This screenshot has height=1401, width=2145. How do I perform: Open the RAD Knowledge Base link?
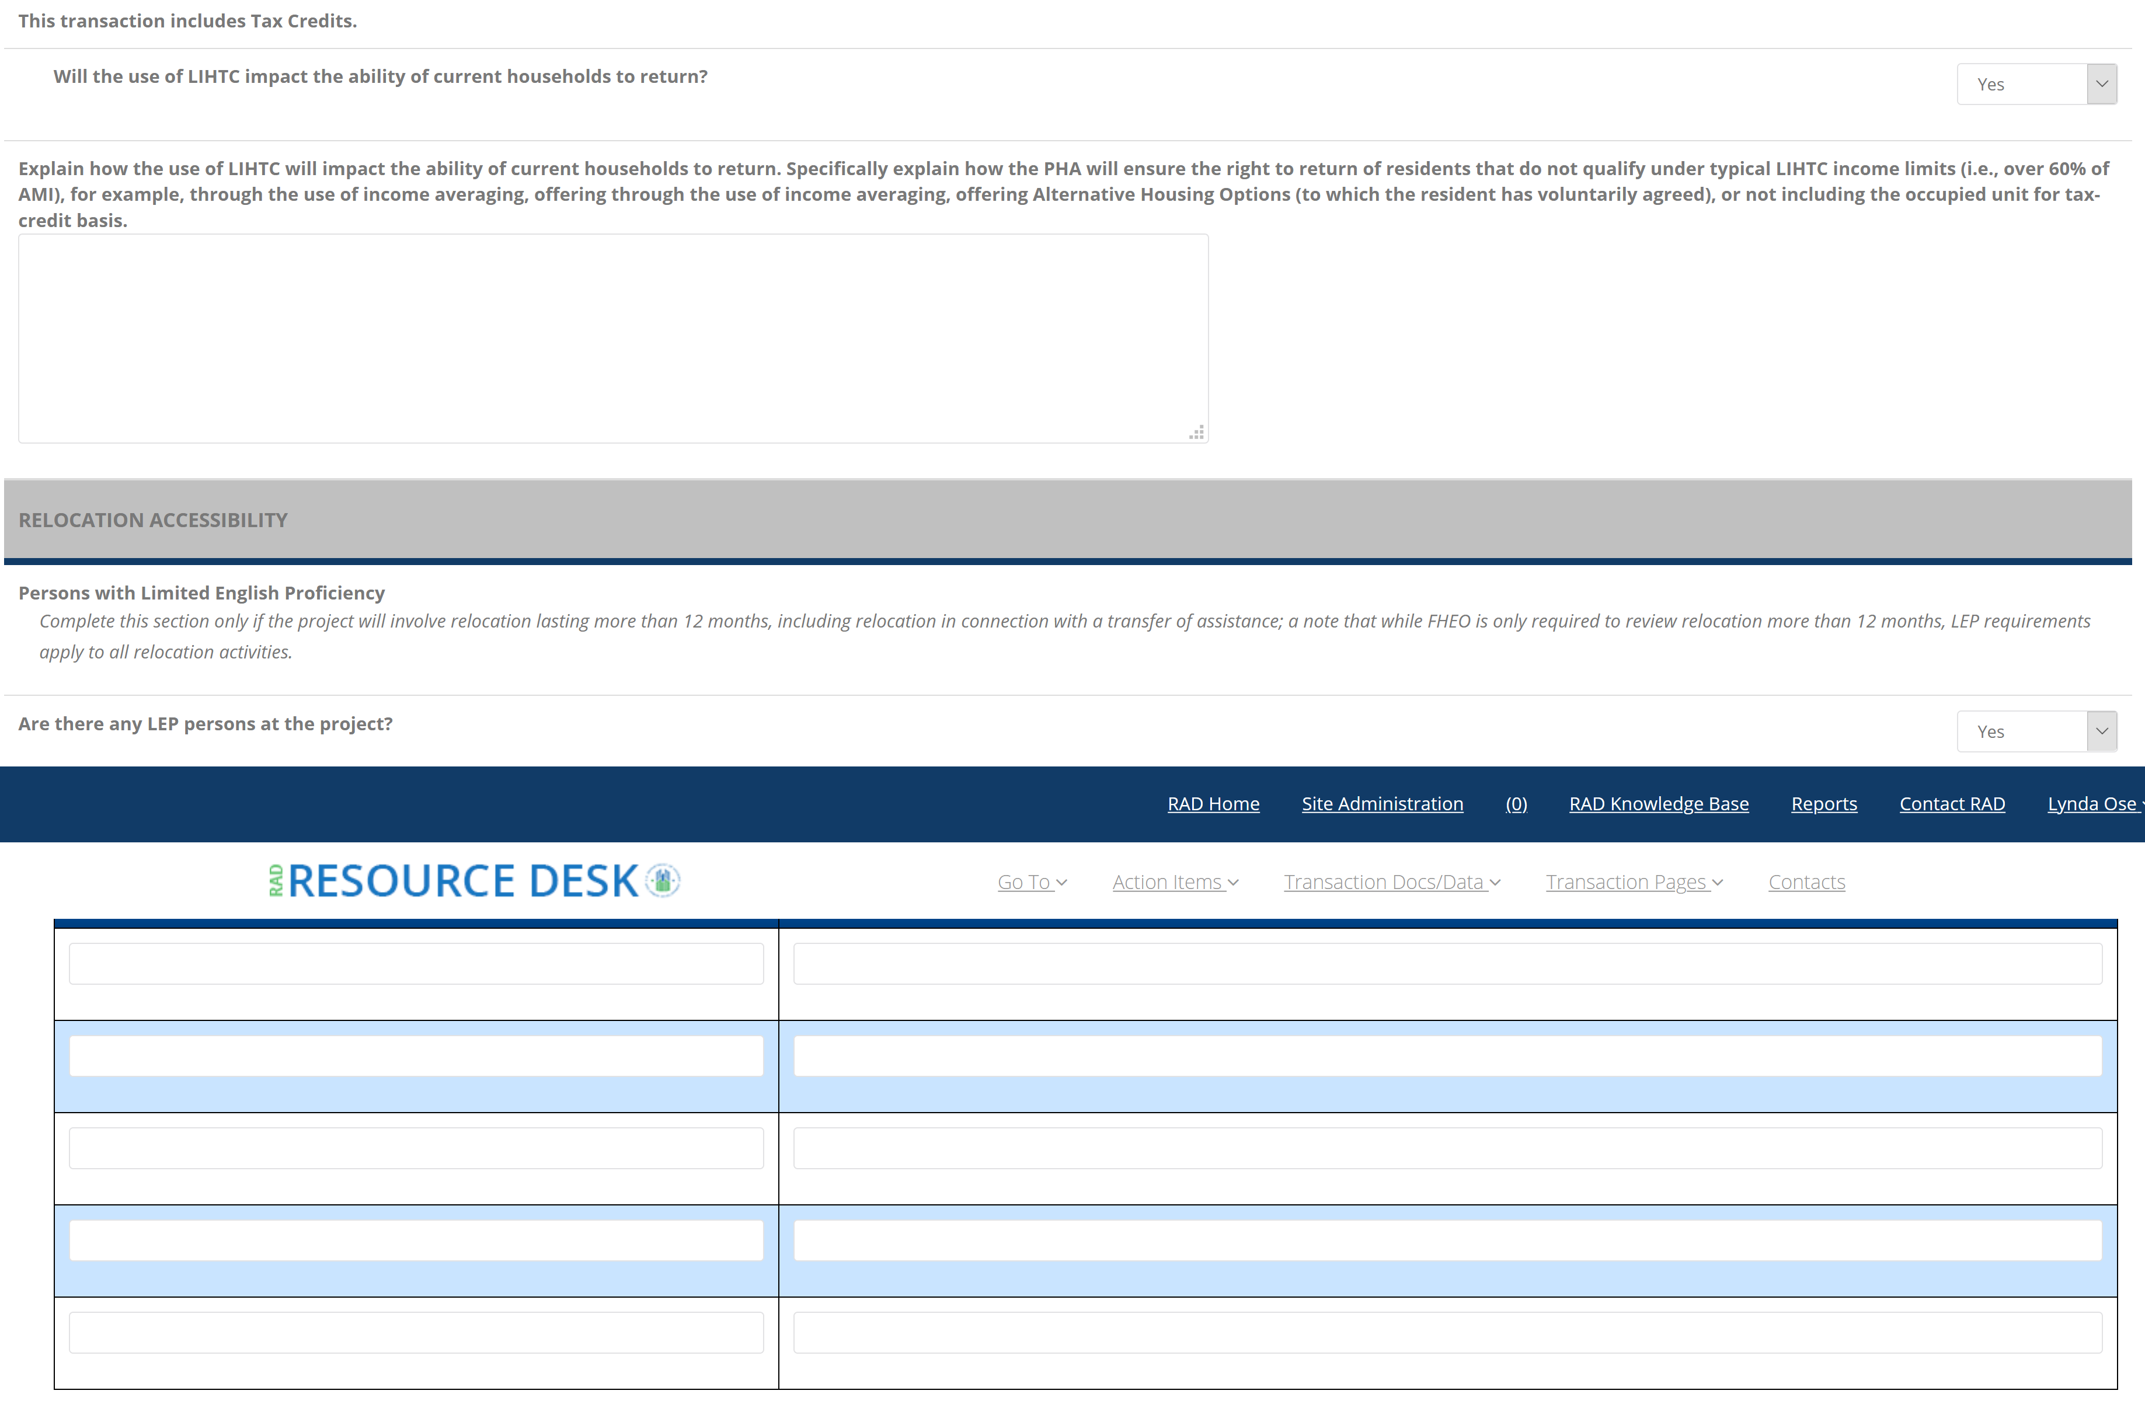pos(1658,804)
